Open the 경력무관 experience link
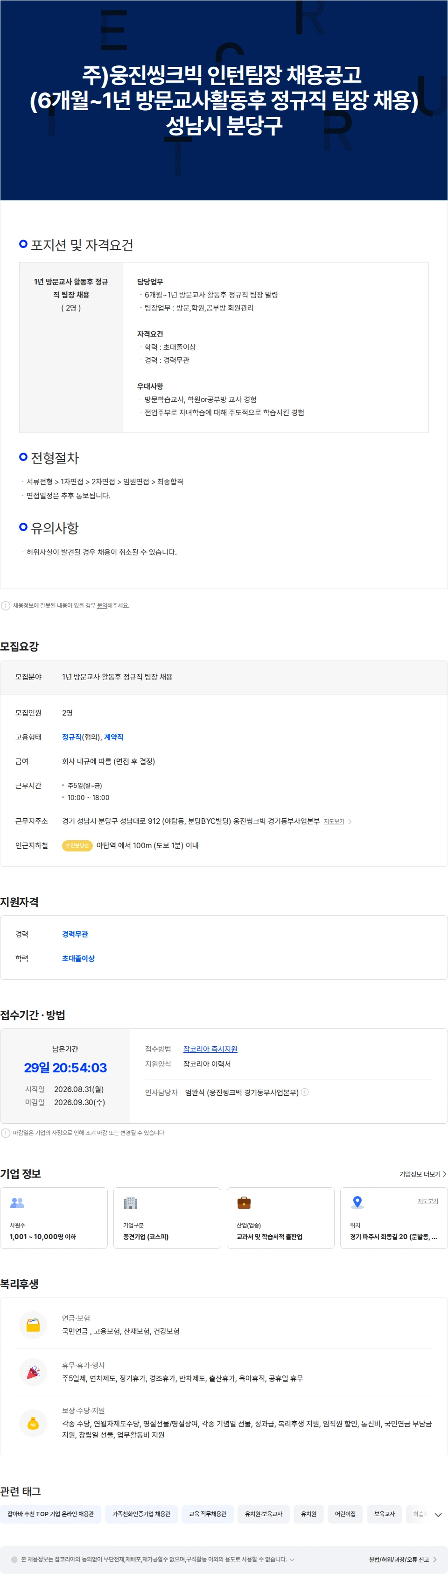The width and height of the screenshot is (448, 1574). pos(75,934)
